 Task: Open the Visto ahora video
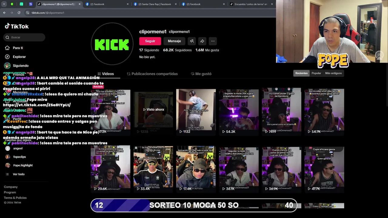[153, 112]
